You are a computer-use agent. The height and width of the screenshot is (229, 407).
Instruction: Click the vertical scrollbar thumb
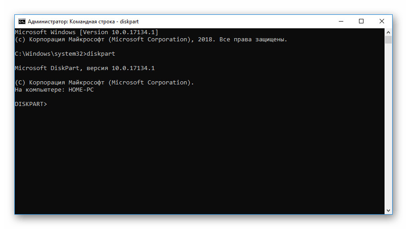tap(388, 40)
